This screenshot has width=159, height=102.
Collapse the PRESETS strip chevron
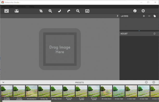coord(3,82)
